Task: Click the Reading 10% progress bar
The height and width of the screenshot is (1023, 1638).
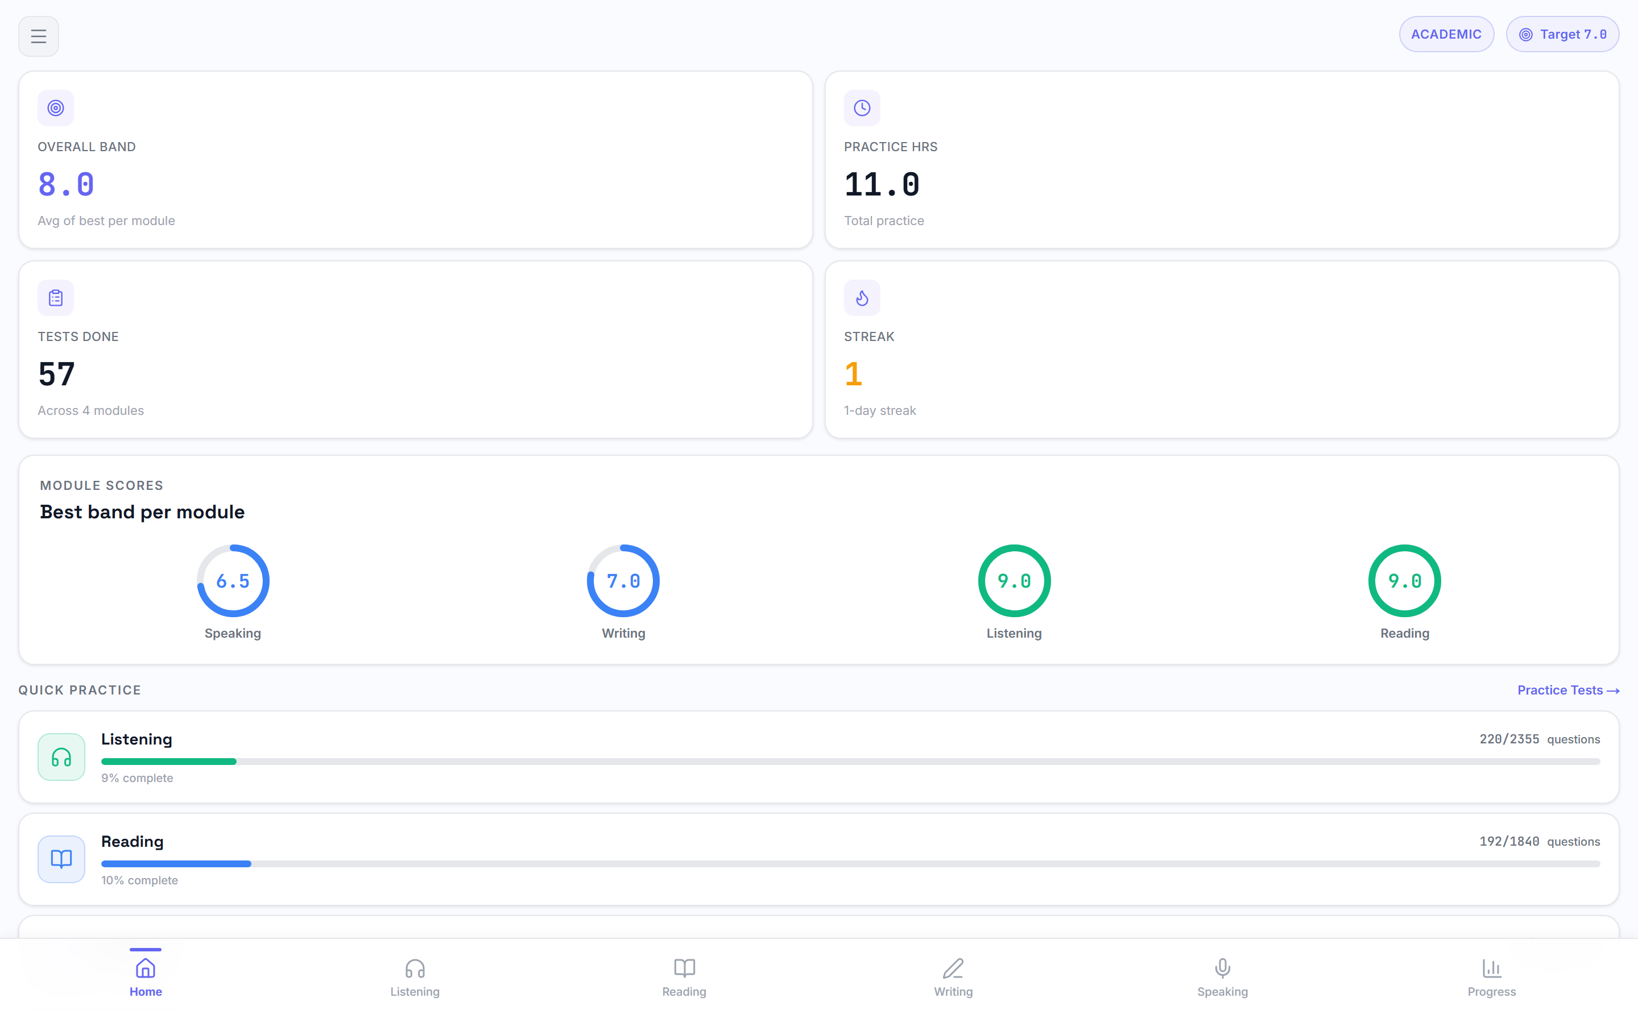Action: pyautogui.click(x=851, y=864)
